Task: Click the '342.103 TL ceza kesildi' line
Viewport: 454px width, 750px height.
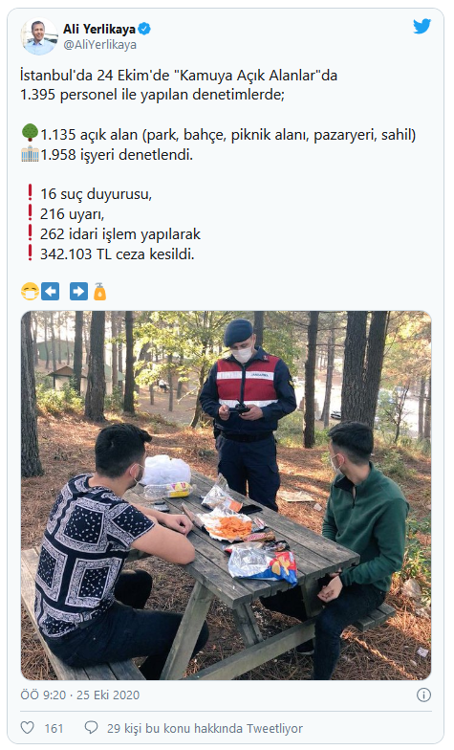Action: pos(117,254)
